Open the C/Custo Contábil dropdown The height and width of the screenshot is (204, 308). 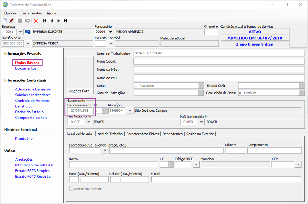[x=111, y=43]
